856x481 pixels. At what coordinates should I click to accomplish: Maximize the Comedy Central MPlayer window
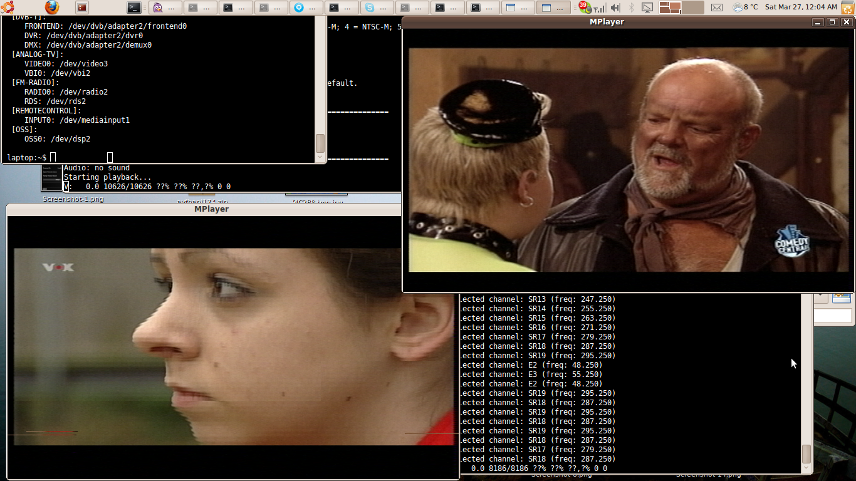(x=832, y=22)
